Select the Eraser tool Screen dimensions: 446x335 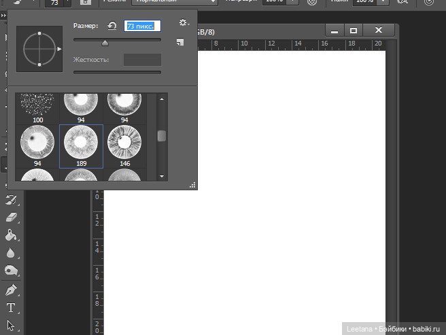[x=12, y=217]
